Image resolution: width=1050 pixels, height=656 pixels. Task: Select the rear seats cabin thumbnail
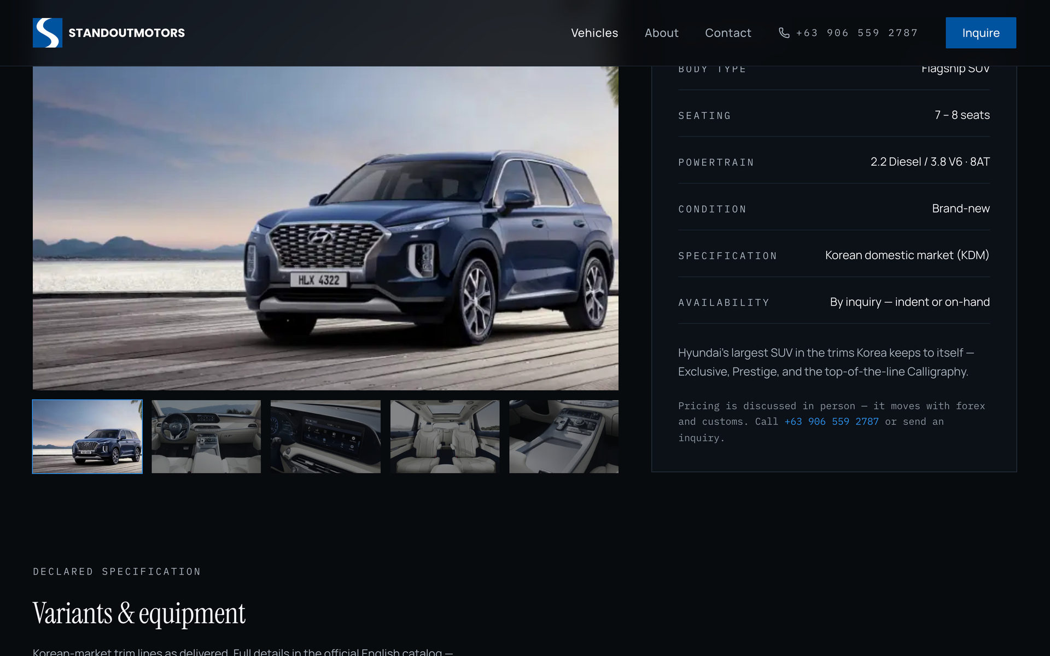coord(445,436)
